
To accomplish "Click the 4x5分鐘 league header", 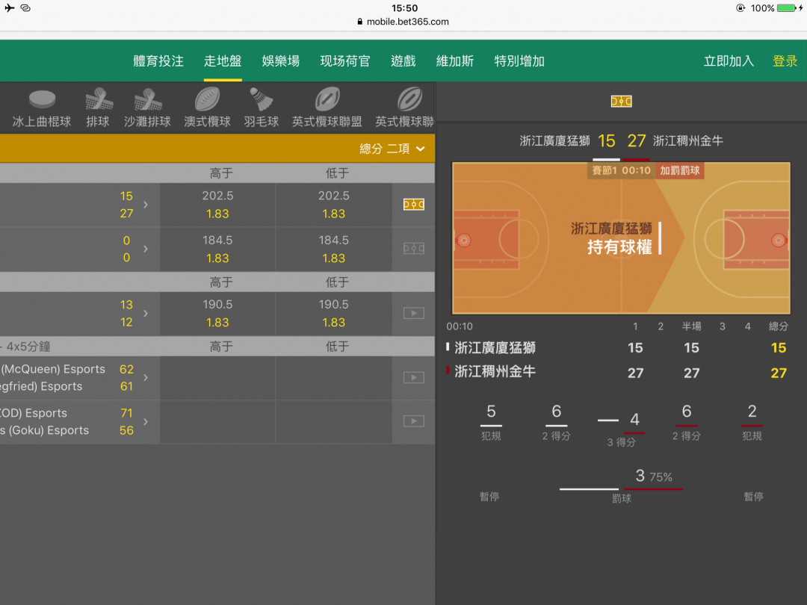I will coord(28,347).
